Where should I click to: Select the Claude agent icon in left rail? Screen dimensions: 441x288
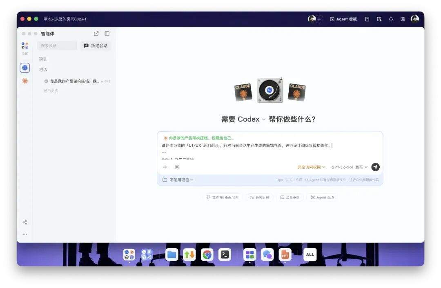(25, 81)
